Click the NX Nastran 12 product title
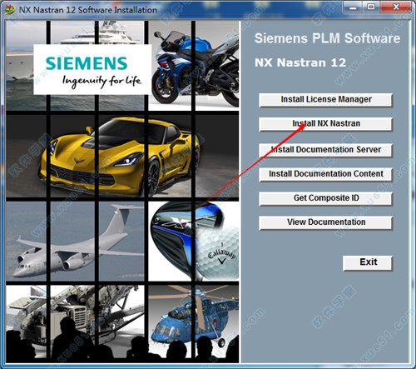The width and height of the screenshot is (416, 369). (300, 62)
